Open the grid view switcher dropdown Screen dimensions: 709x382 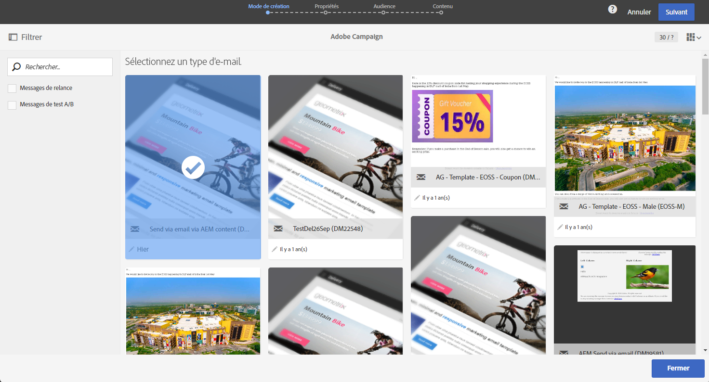694,37
